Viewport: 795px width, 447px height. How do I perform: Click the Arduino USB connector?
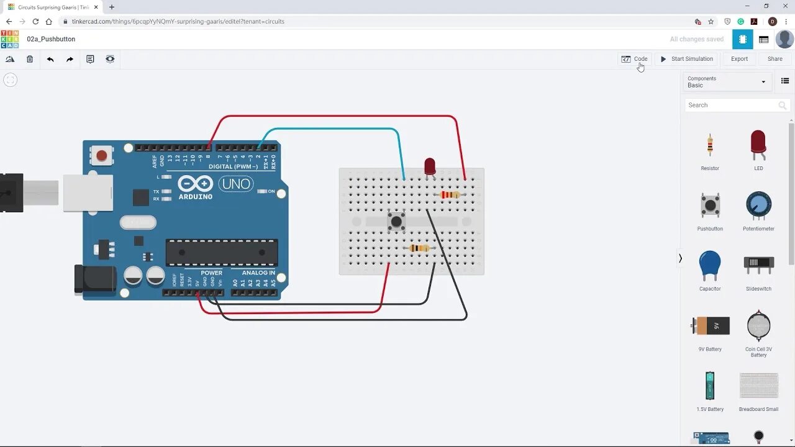coord(88,192)
